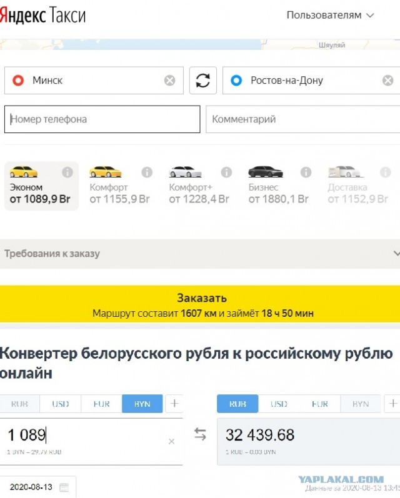This screenshot has height=498, width=400.
Task: Select USD as source currency
Action: [61, 404]
